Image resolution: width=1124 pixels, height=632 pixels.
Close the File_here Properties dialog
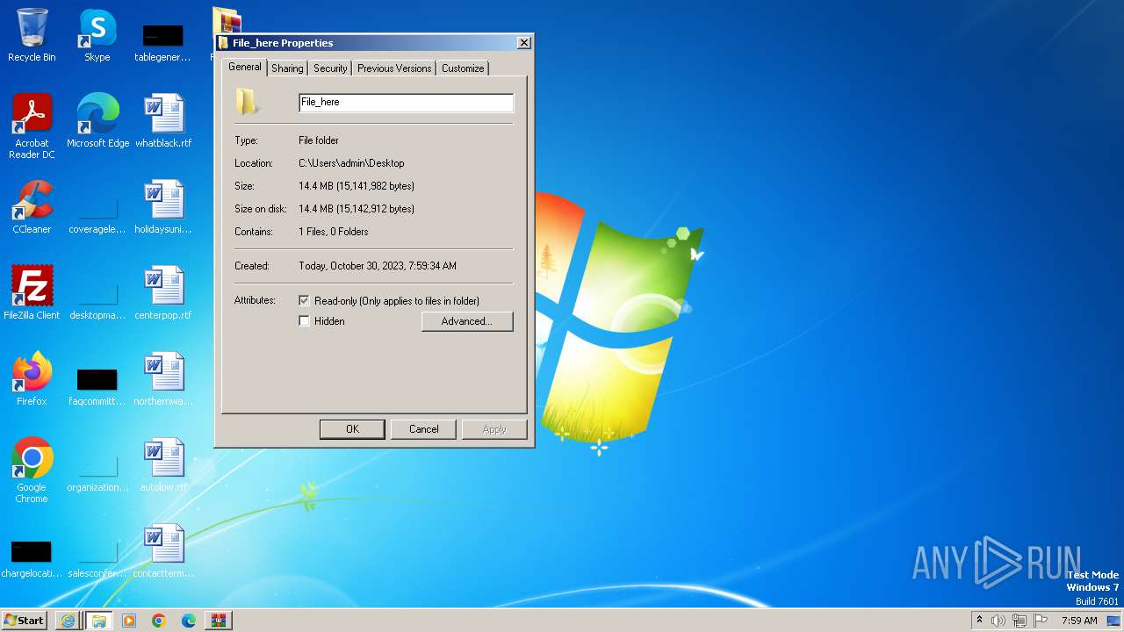(524, 43)
